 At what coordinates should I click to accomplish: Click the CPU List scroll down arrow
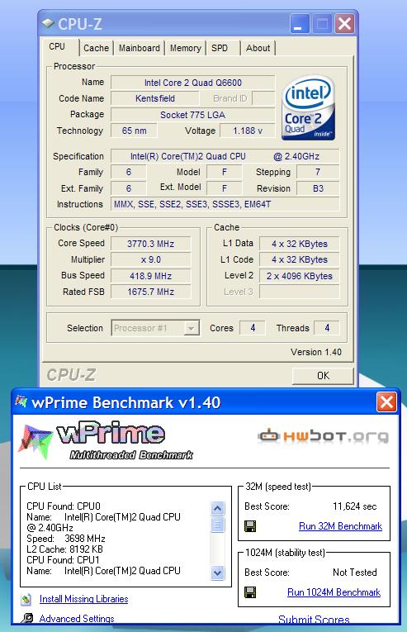click(217, 573)
